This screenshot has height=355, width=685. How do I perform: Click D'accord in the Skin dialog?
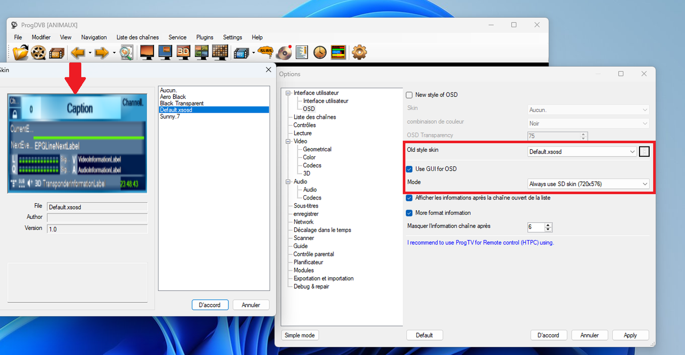click(x=210, y=305)
